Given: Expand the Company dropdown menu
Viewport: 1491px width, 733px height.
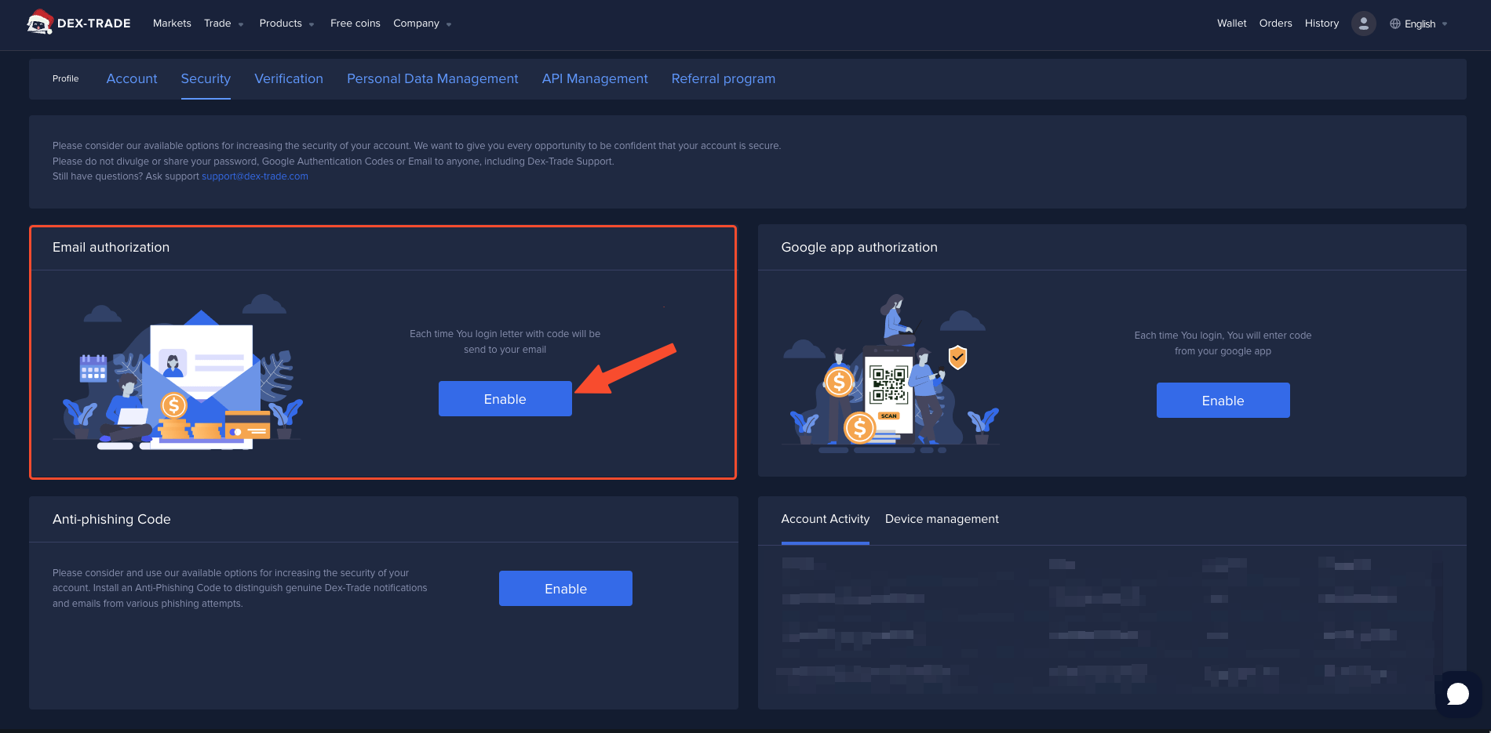Looking at the screenshot, I should (x=422, y=24).
